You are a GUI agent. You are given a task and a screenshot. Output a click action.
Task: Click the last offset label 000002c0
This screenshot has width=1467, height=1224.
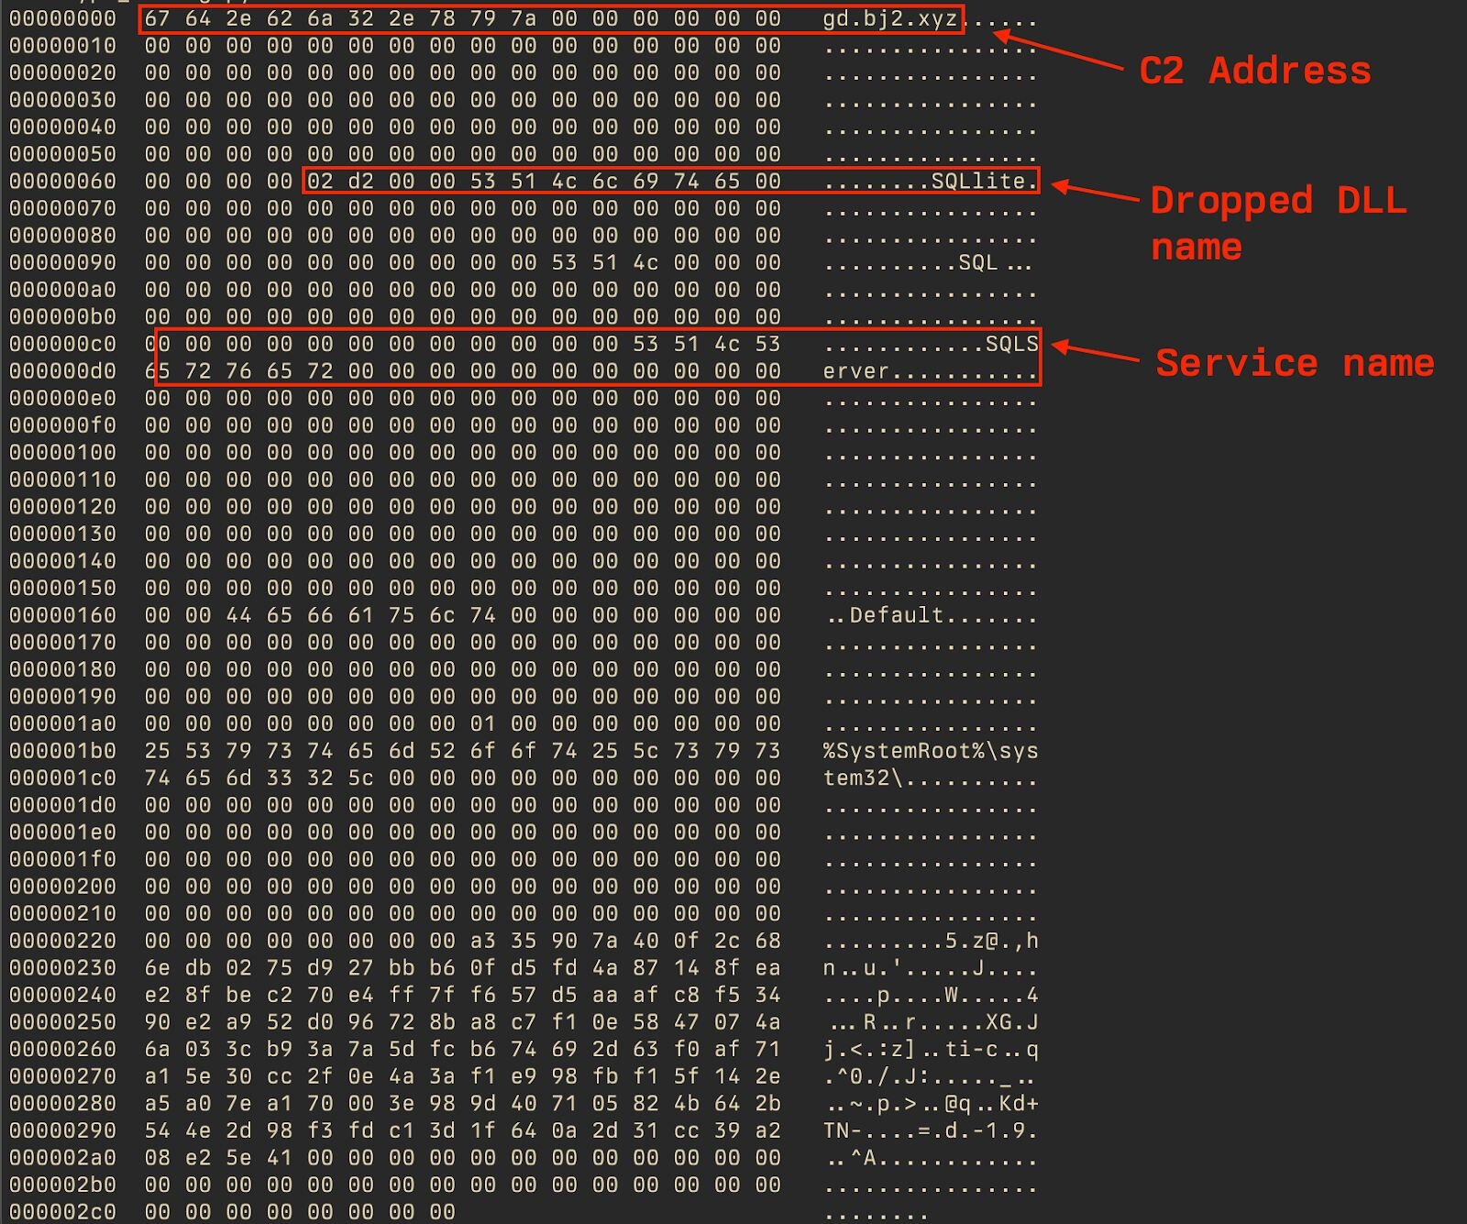(63, 1212)
